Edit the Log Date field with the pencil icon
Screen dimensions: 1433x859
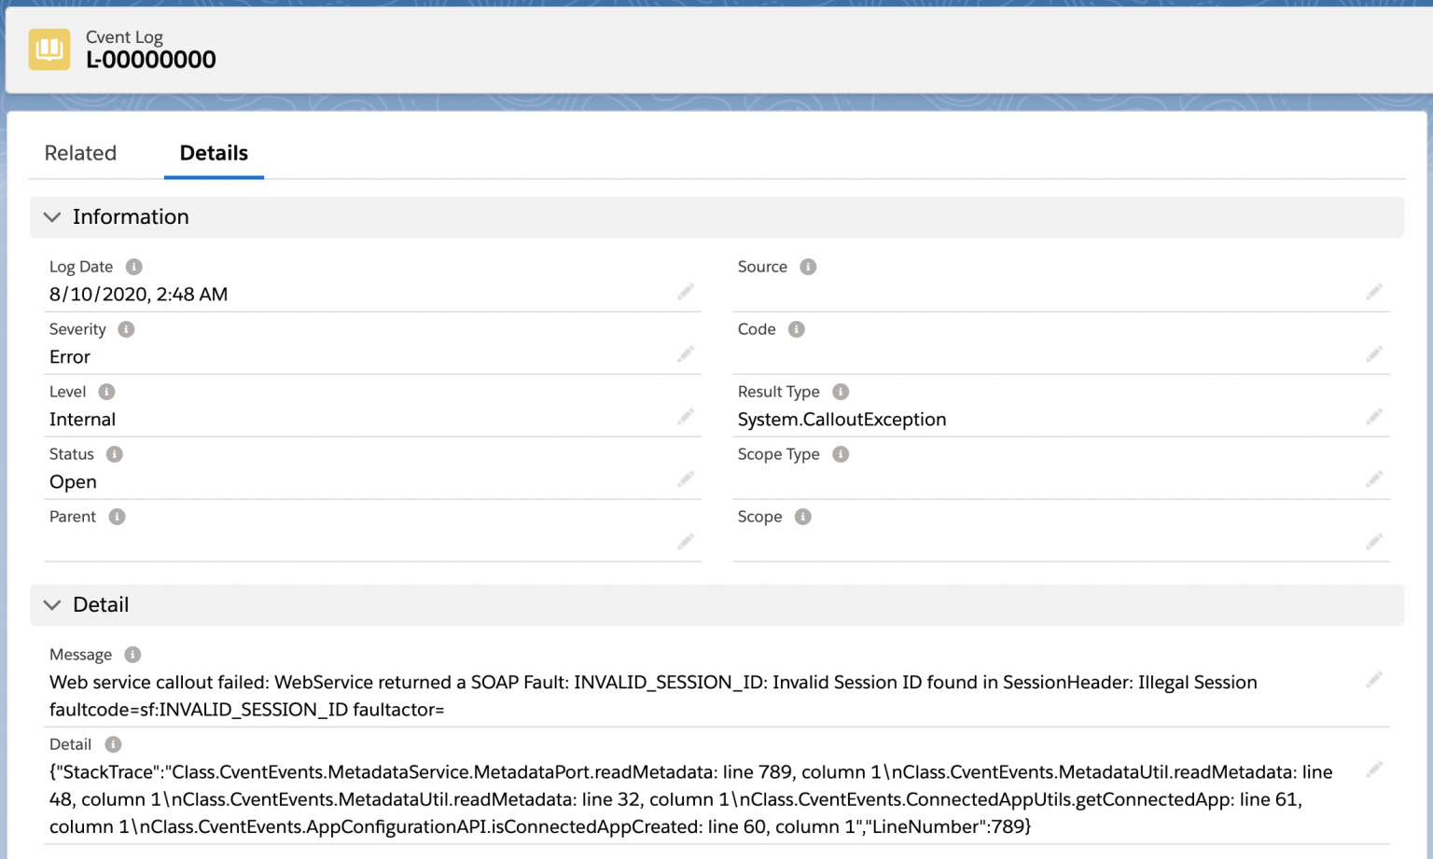[x=686, y=292]
